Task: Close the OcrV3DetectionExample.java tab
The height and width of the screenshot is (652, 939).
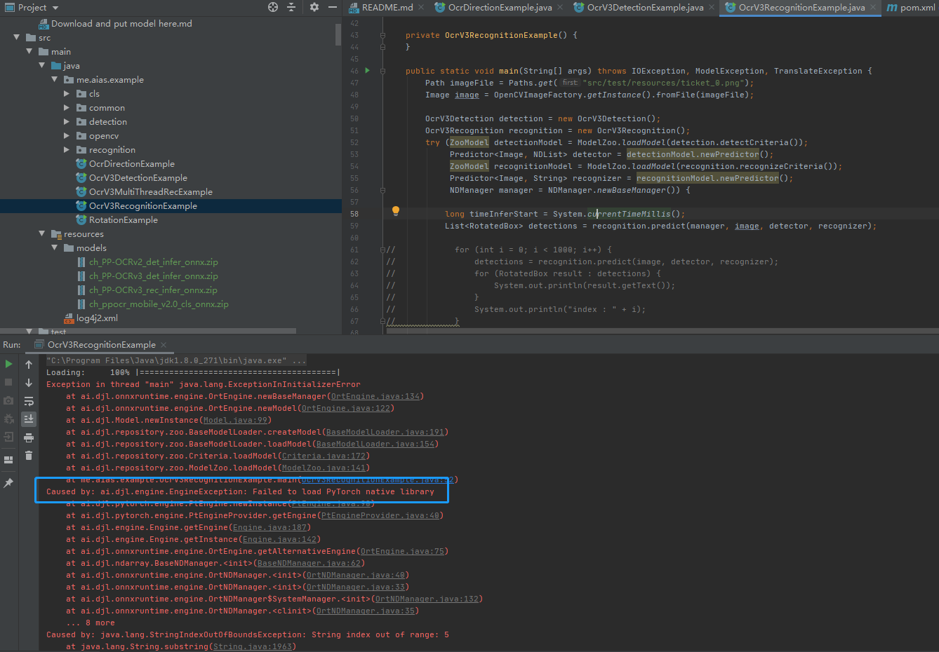Action: [712, 7]
